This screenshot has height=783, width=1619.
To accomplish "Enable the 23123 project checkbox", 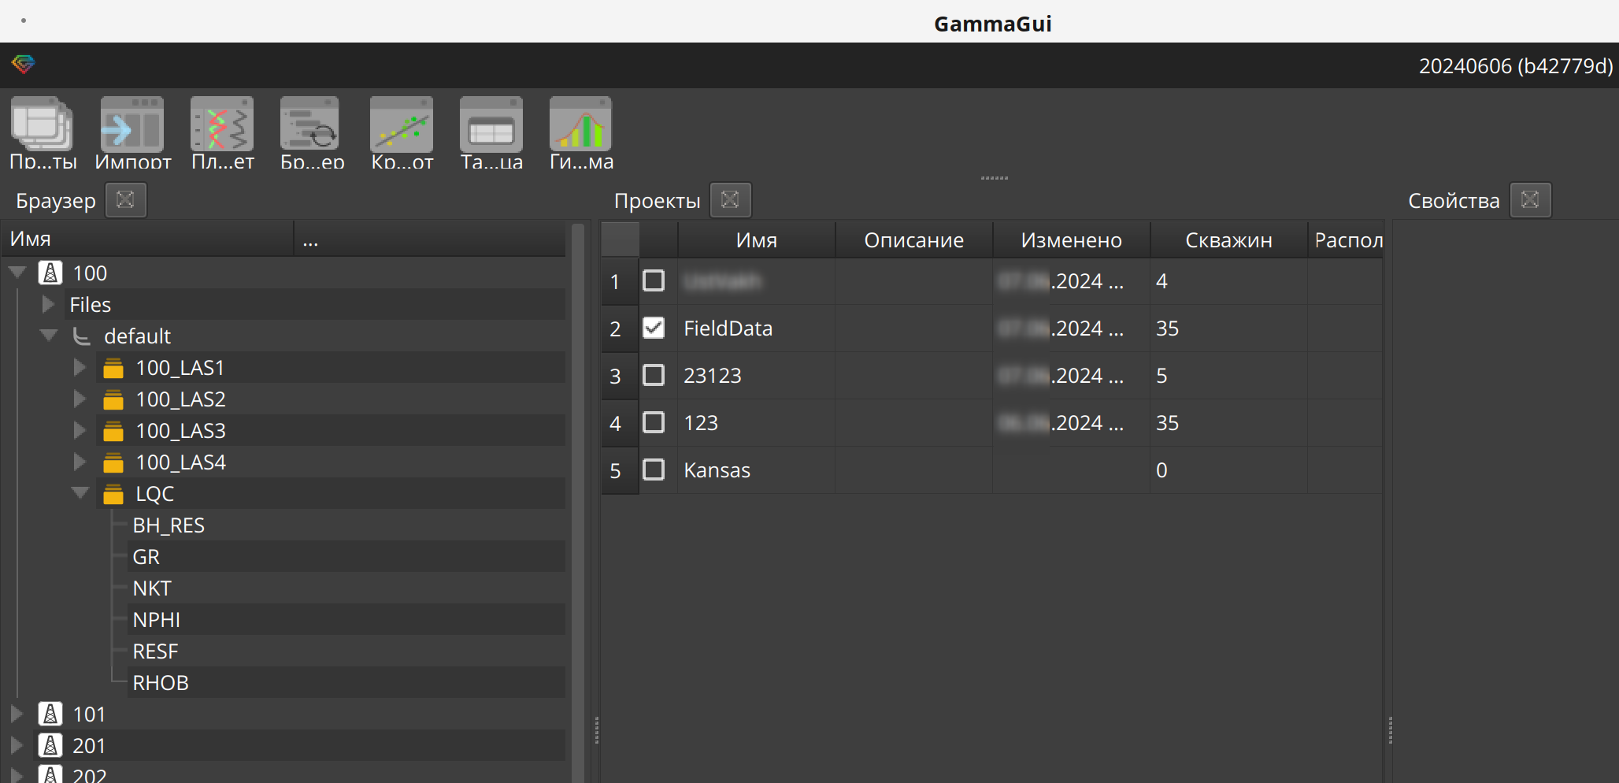I will [x=654, y=375].
